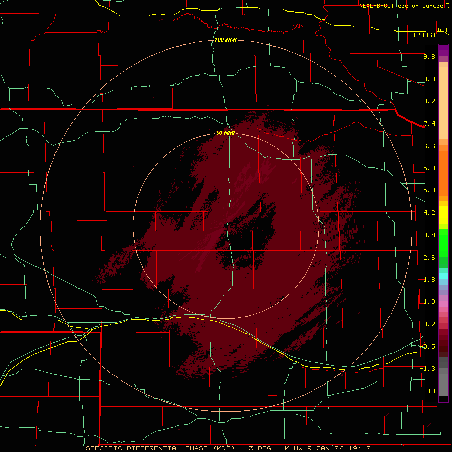Click the [PHAS] label above the color scale
Image resolution: width=452 pixels, height=452 pixels.
[x=424, y=35]
